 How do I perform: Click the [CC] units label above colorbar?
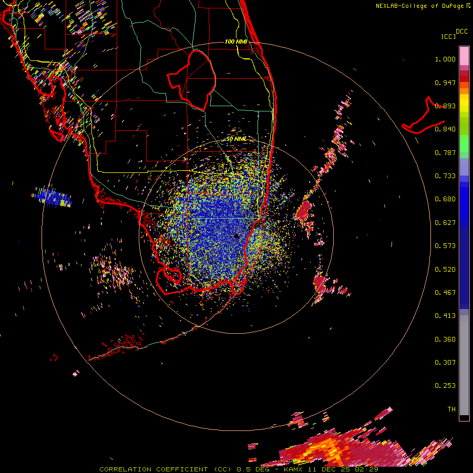click(x=448, y=36)
